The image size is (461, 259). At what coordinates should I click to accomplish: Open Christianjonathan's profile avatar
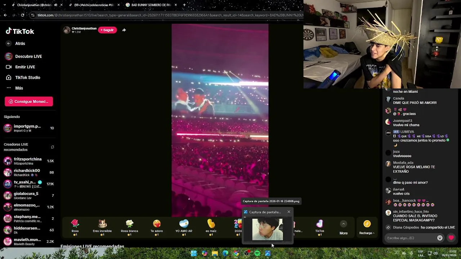(67, 30)
